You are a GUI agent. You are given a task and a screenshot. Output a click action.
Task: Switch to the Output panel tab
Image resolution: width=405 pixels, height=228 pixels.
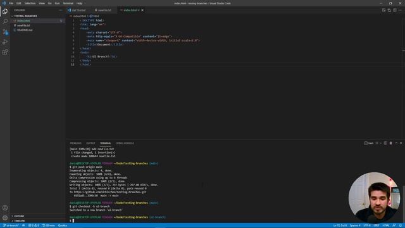90,143
